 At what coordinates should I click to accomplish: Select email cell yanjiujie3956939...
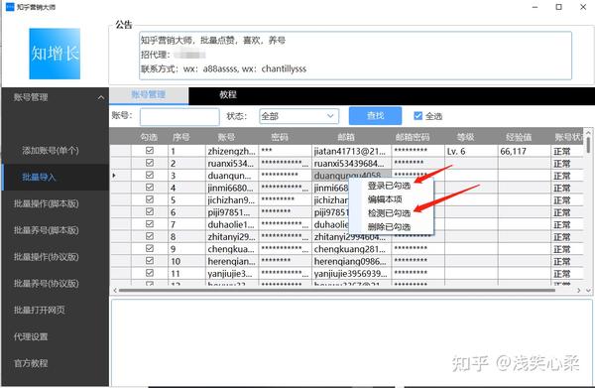351,273
